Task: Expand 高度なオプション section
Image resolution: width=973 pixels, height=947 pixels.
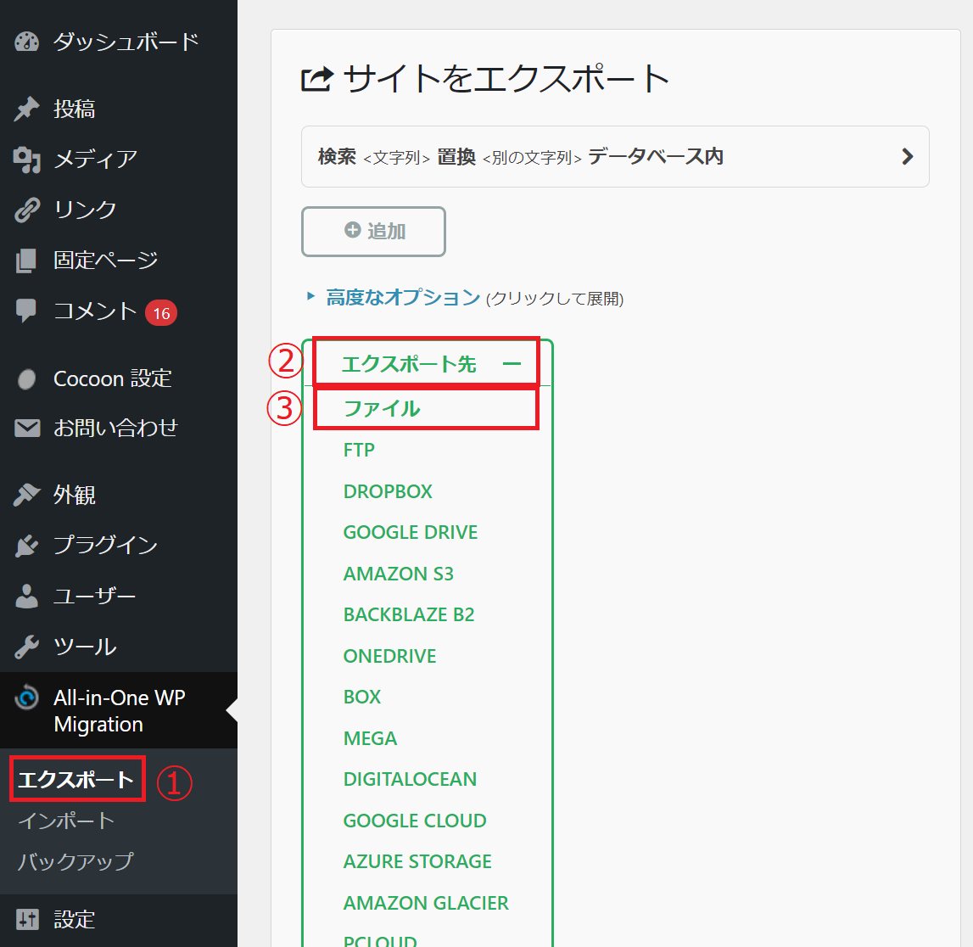Action: [x=403, y=297]
